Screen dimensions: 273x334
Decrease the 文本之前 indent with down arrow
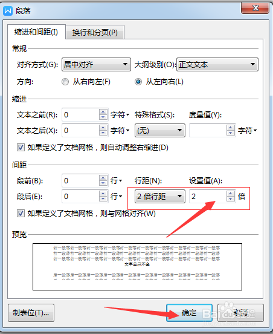click(103, 117)
